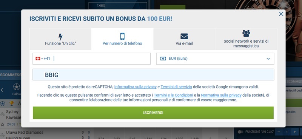Click the people group social network icon
The image size is (302, 139).
coord(246,34)
